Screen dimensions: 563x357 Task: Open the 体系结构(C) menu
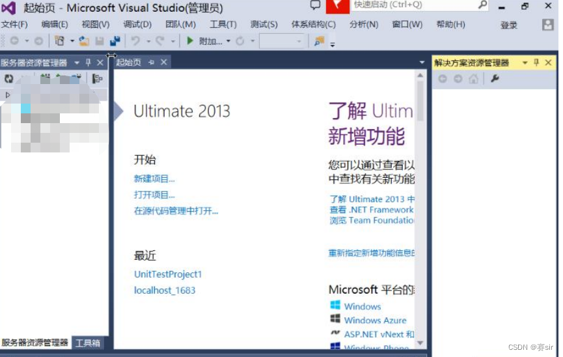coord(314,25)
